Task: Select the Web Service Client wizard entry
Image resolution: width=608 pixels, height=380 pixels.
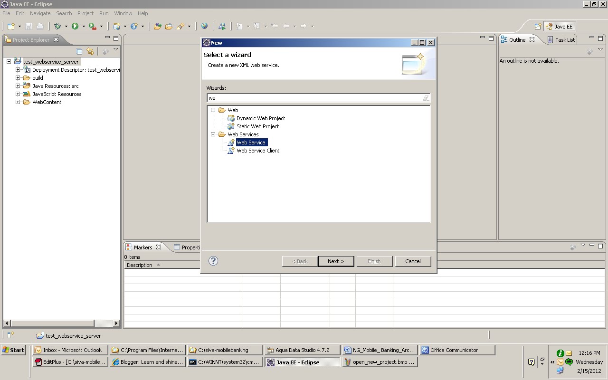Action: tap(258, 150)
